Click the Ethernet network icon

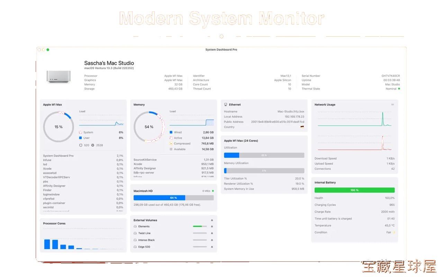(x=226, y=105)
